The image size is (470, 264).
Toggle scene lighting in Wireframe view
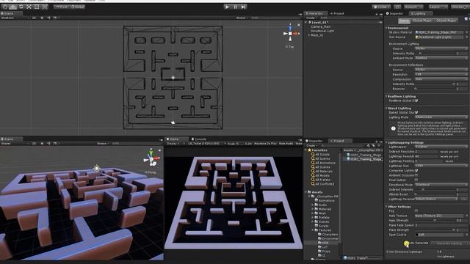tap(42, 18)
